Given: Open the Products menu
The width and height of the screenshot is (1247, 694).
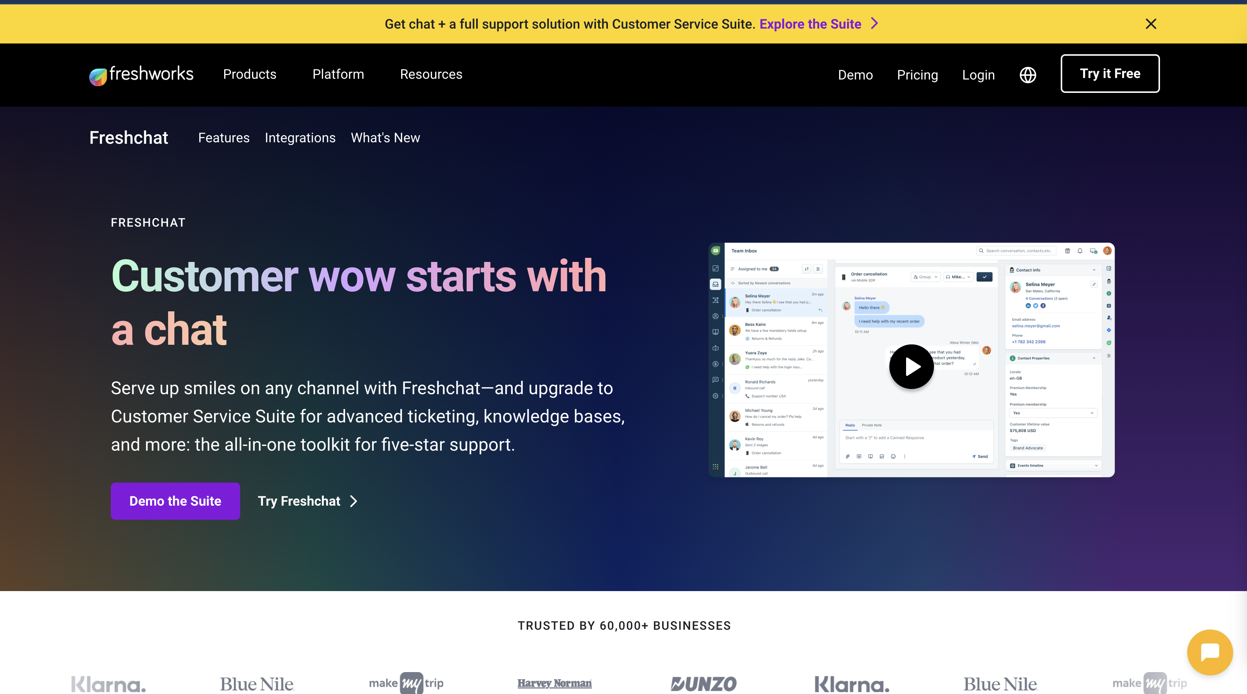Looking at the screenshot, I should click(x=249, y=74).
